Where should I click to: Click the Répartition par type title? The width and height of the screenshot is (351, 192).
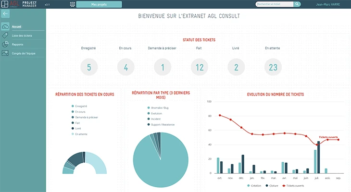tap(161, 95)
